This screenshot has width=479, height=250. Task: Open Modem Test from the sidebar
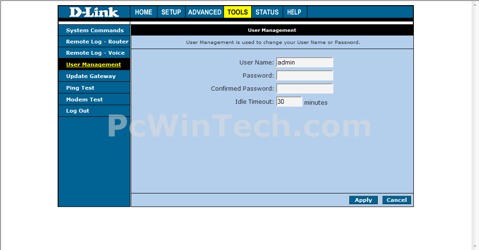click(x=84, y=100)
